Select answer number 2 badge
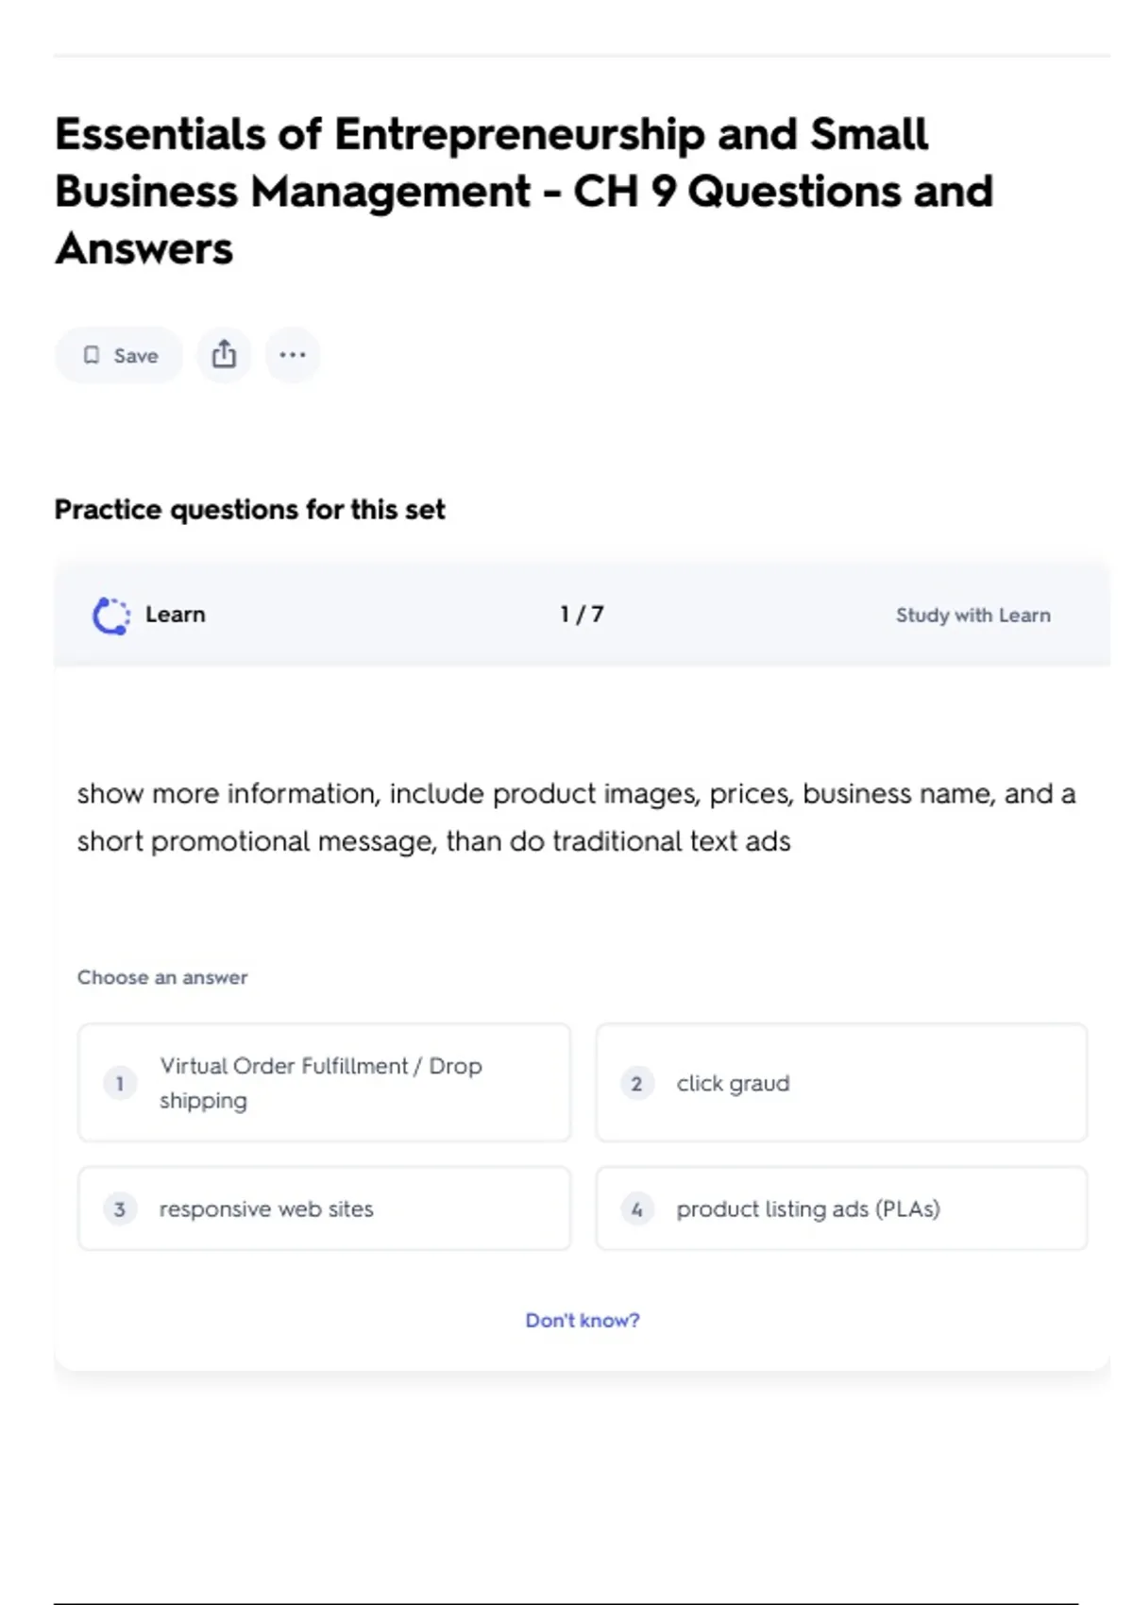This screenshot has height=1605, width=1133. point(637,1083)
